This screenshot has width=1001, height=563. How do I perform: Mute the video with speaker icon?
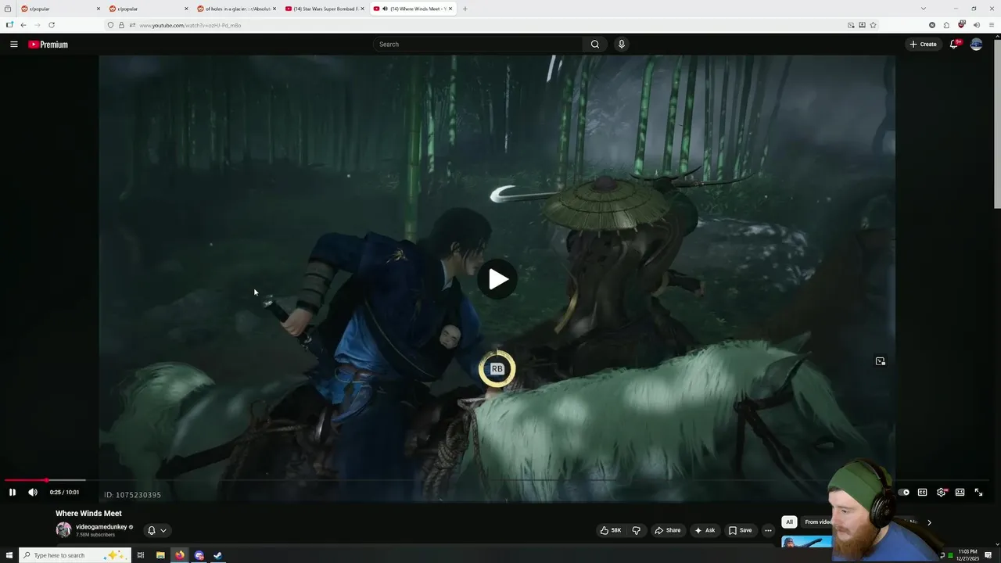33,492
